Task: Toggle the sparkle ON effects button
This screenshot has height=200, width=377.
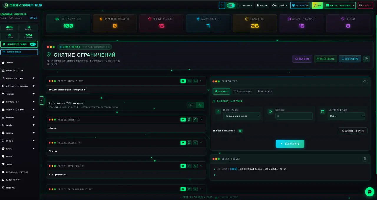Action: [x=318, y=5]
